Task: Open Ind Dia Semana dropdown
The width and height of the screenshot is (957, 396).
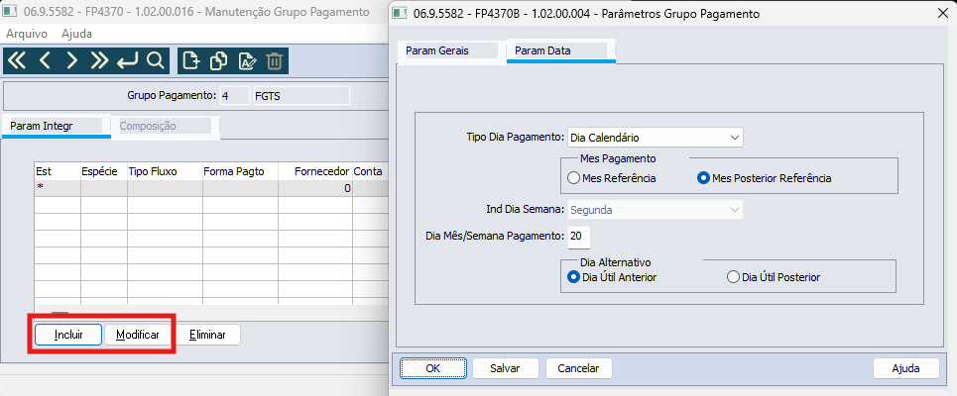Action: pos(656,210)
